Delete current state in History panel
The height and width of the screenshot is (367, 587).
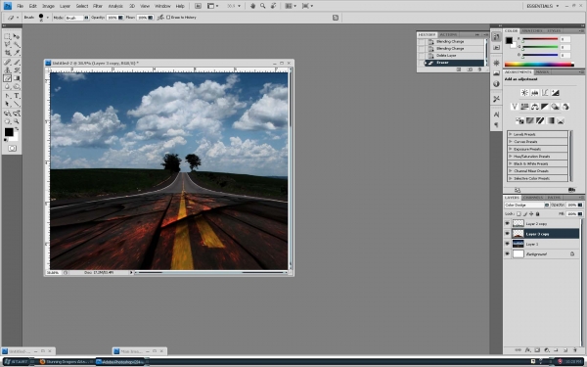[x=479, y=69]
